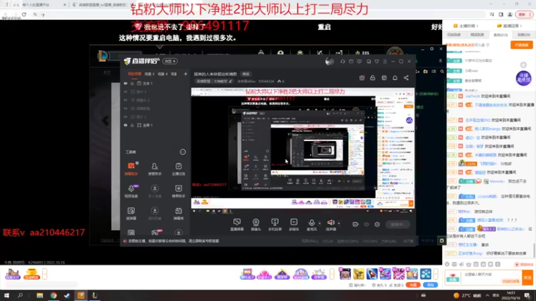Open League of Legends from Windows taskbar
The width and height of the screenshot is (536, 301).
[94, 295]
